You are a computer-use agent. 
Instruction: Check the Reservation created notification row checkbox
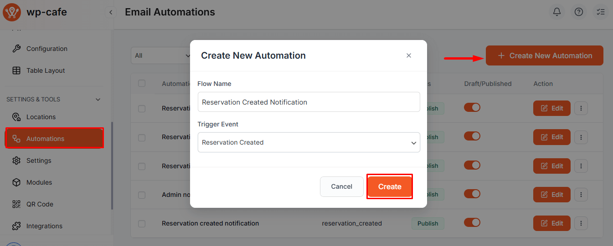142,224
